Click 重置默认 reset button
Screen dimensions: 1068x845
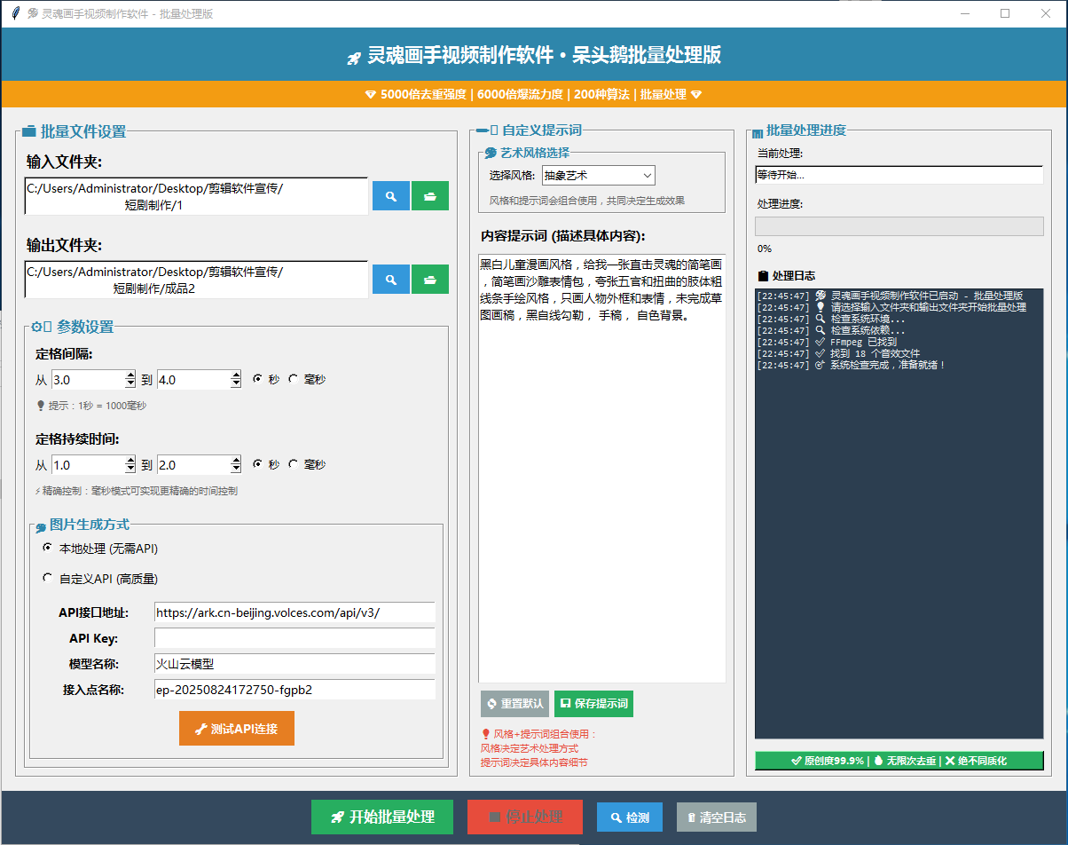(514, 704)
